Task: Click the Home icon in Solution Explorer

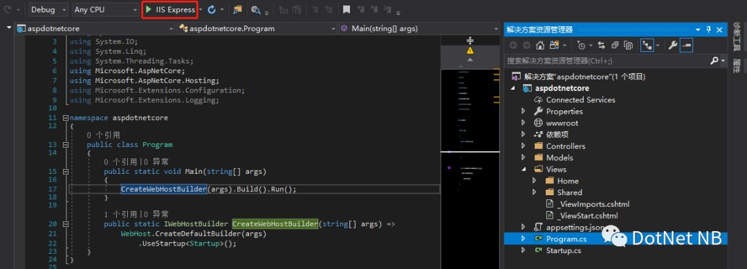Action: [539, 45]
